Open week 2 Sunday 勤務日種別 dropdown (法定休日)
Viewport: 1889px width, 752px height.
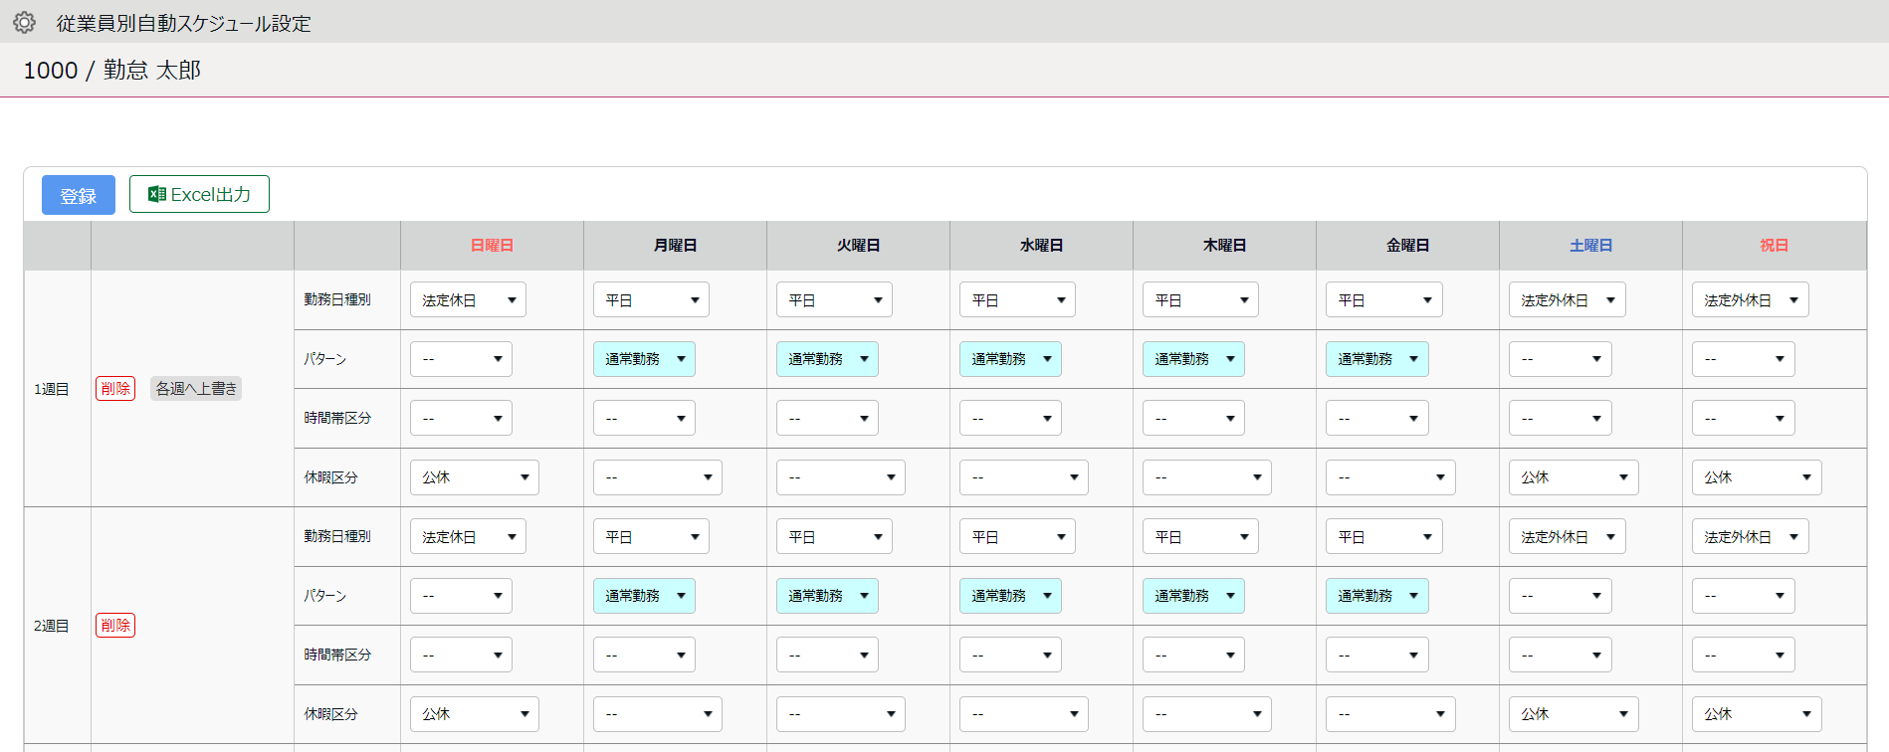coord(468,536)
